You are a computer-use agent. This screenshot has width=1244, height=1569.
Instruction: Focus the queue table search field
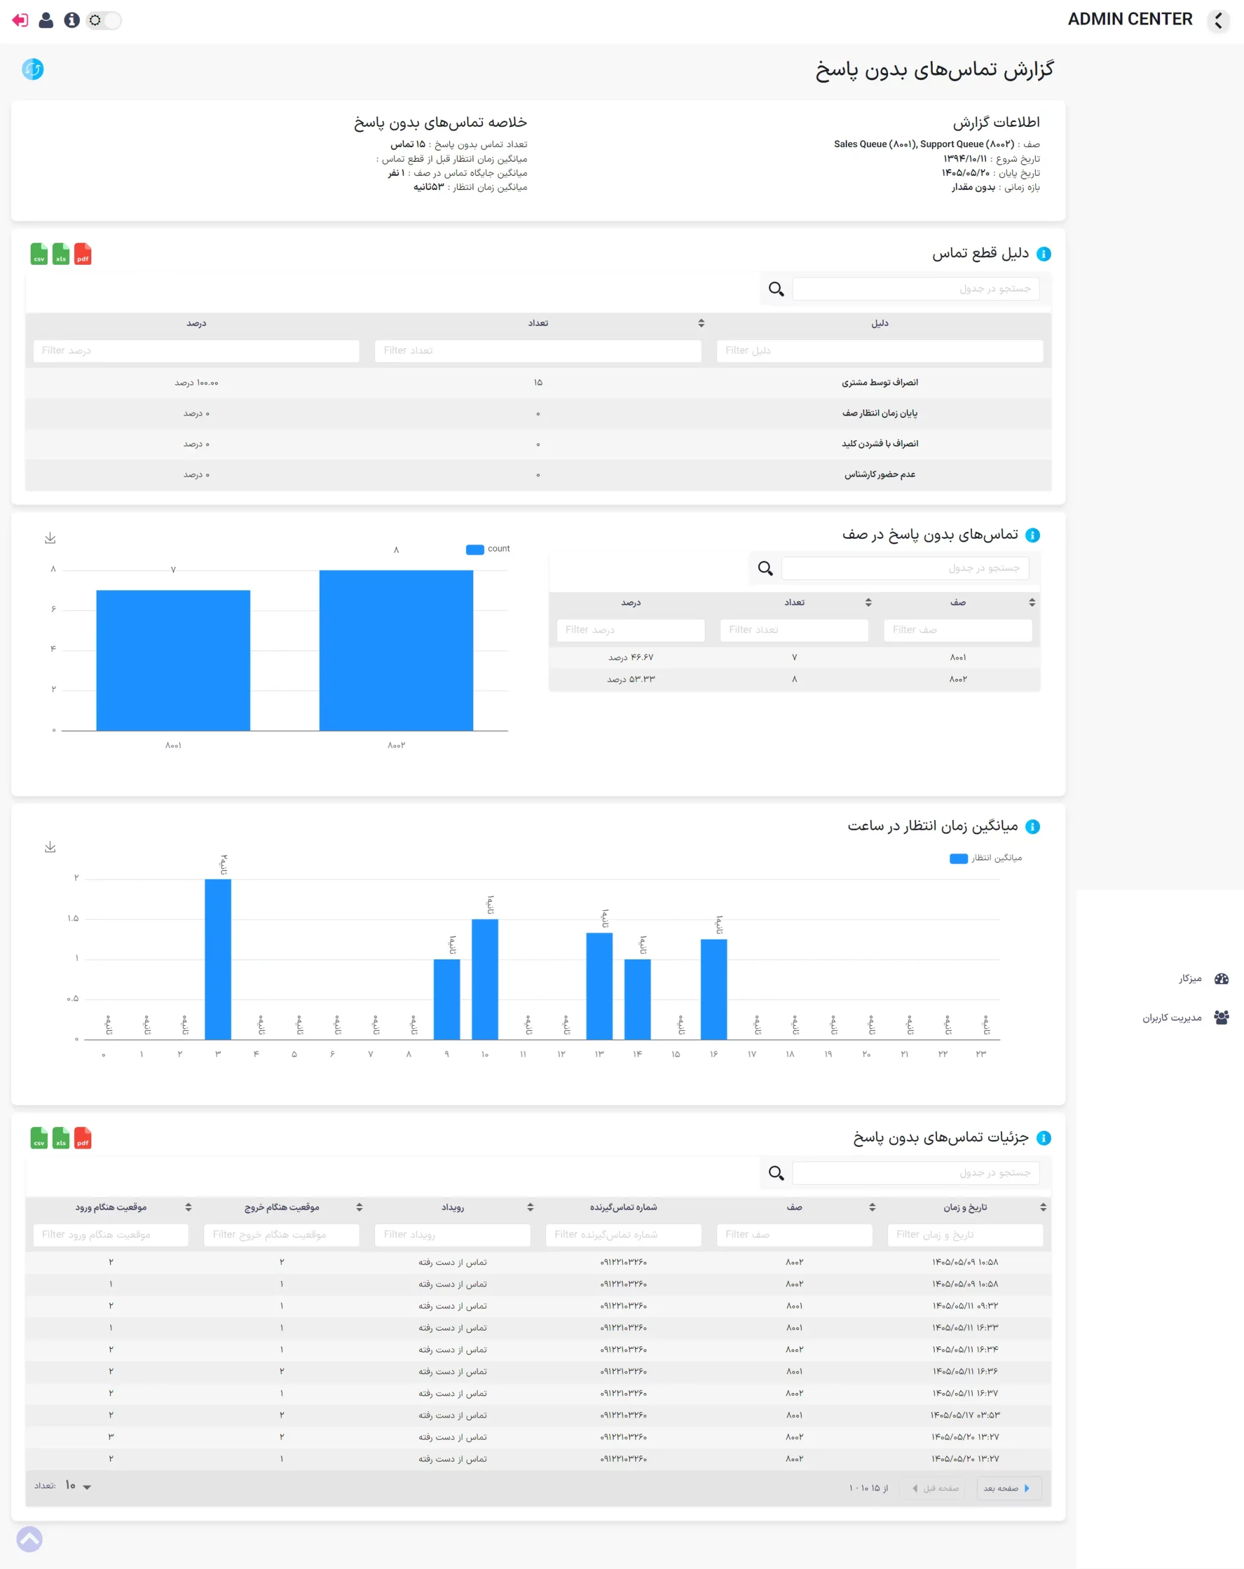[x=905, y=568]
